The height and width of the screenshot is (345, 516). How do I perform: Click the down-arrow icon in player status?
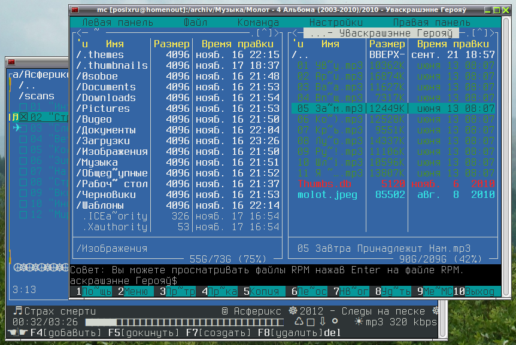(x=323, y=322)
